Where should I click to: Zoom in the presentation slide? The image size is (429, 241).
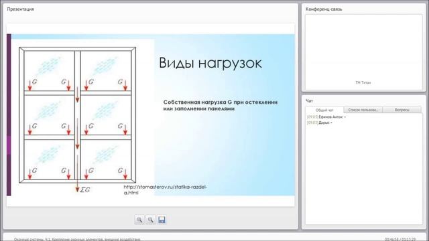(139, 220)
